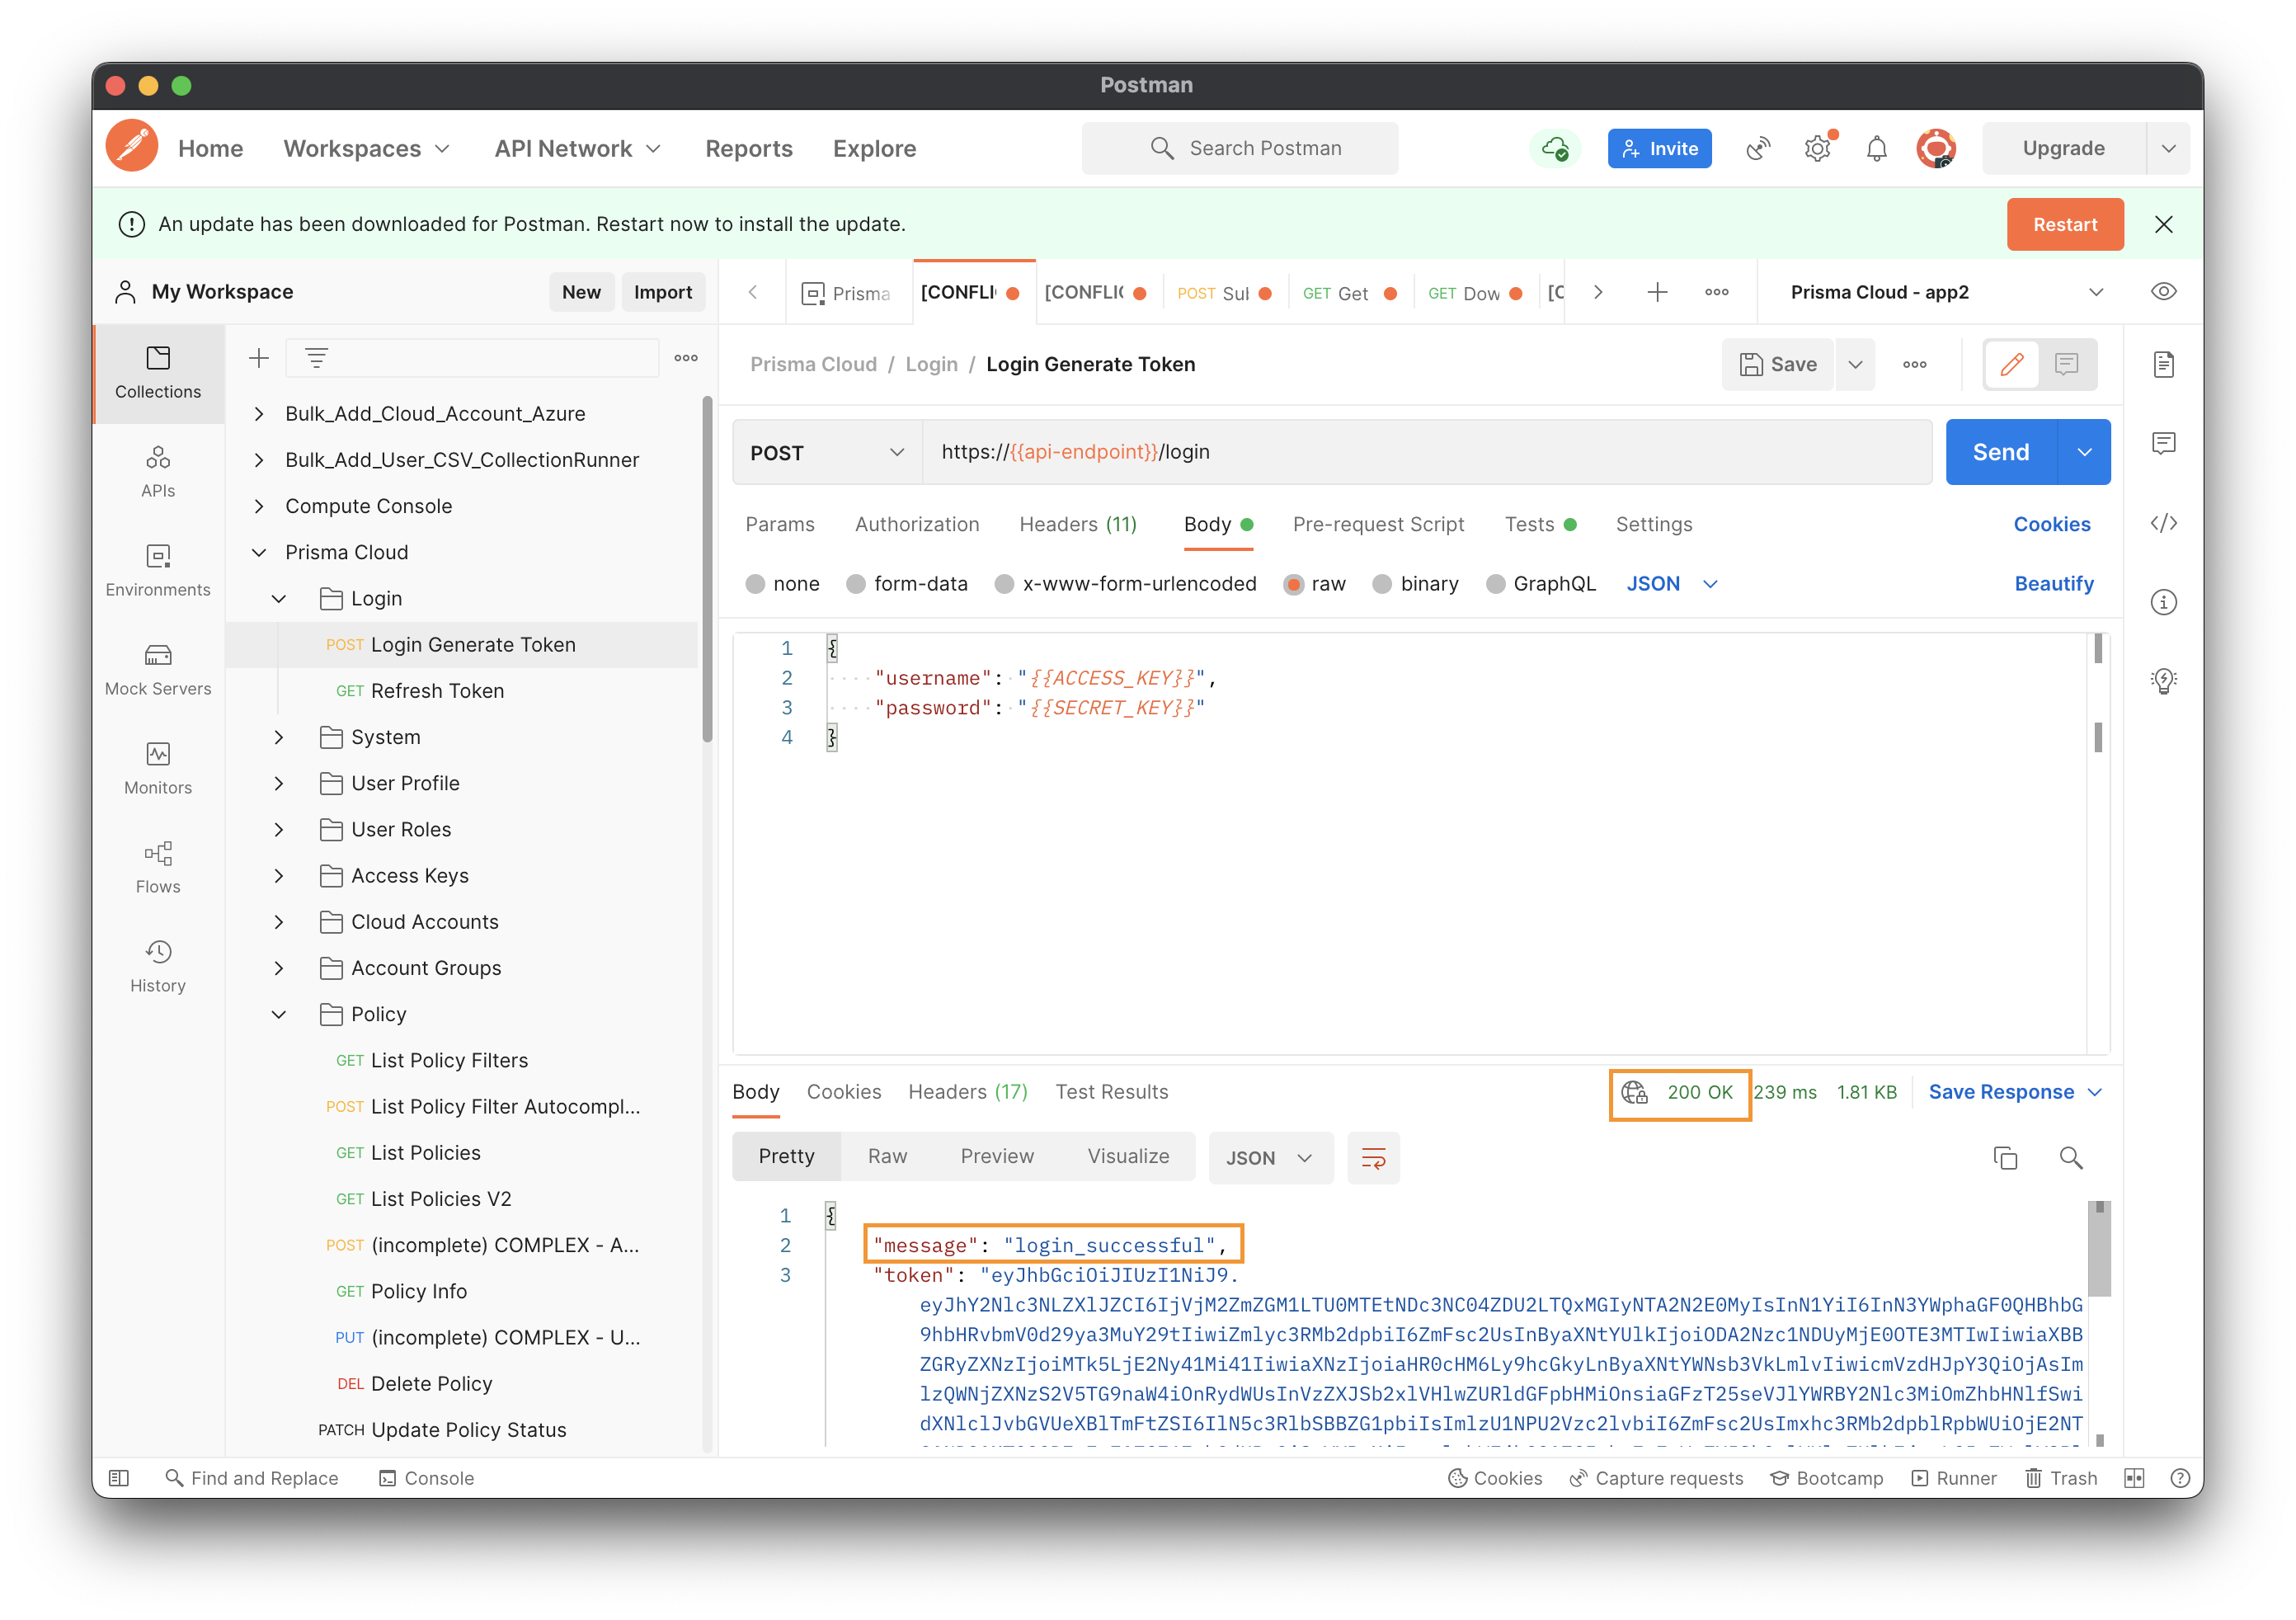Click the capture requests satellite icon in header
This screenshot has height=1620, width=2296.
tap(1758, 149)
